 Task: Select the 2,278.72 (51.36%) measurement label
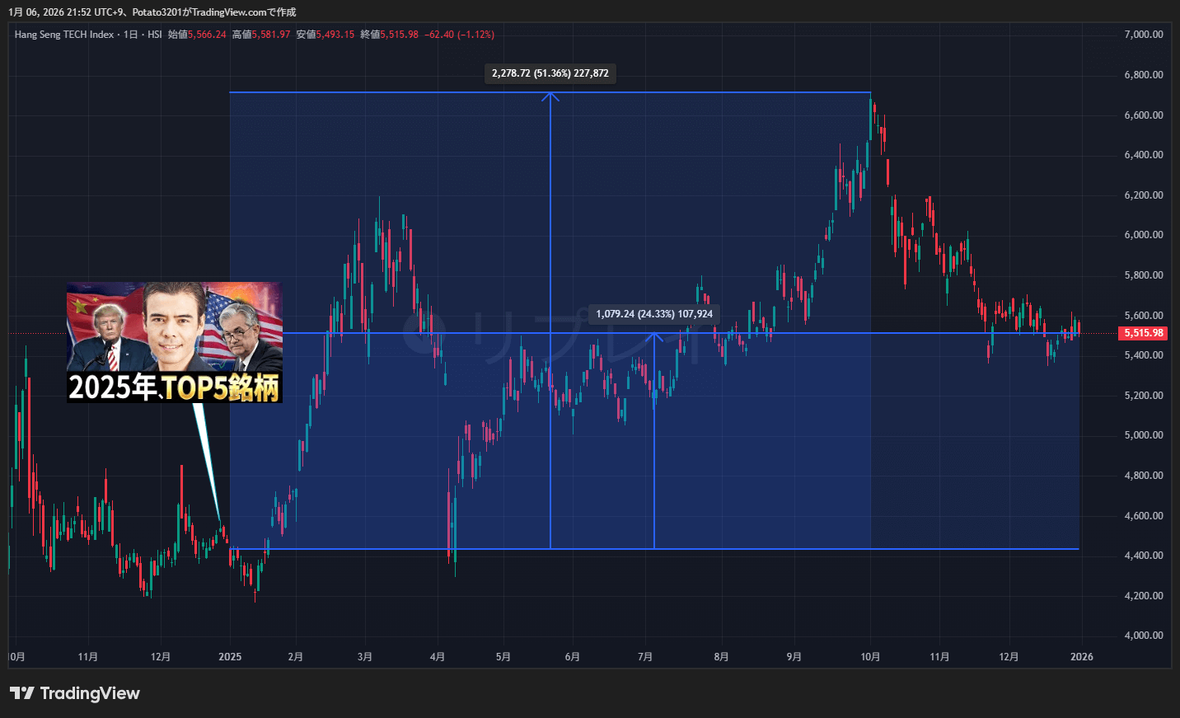click(550, 73)
